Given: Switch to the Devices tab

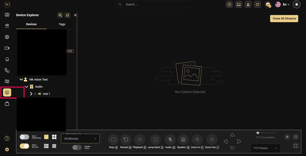Looking at the screenshot, I should point(31,24).
